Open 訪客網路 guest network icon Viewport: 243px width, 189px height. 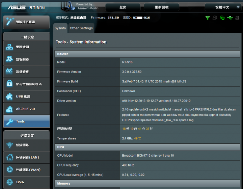point(9,59)
